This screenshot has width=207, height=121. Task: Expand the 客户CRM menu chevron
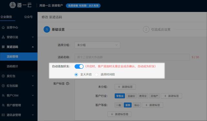33,95
